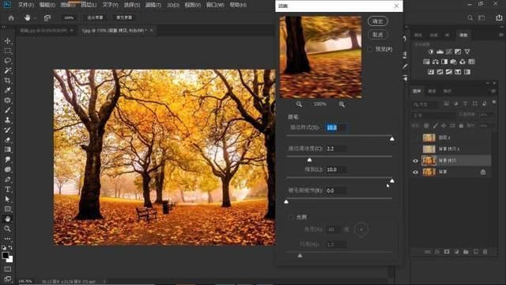Add a Curves adjustment

coord(449,51)
